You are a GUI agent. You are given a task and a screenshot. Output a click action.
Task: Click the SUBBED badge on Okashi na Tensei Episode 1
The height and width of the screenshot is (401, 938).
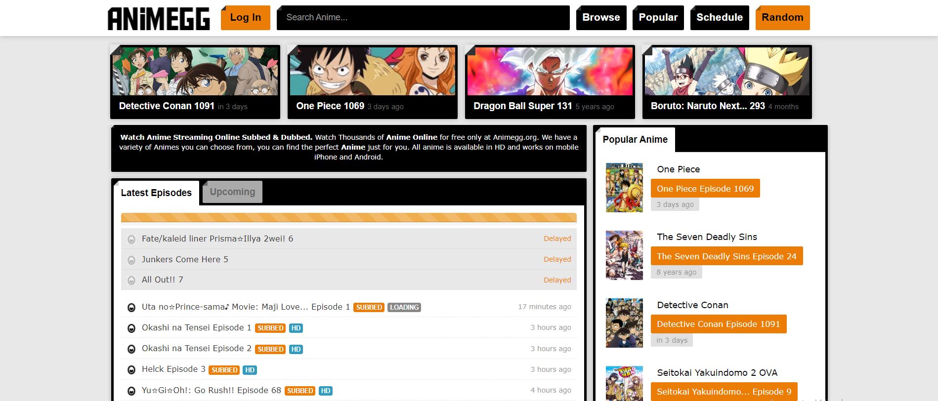pyautogui.click(x=270, y=328)
